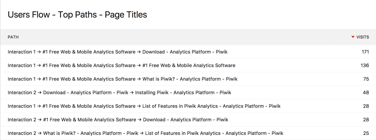
Task: Select the last row with 25 visits
Action: 188,133
